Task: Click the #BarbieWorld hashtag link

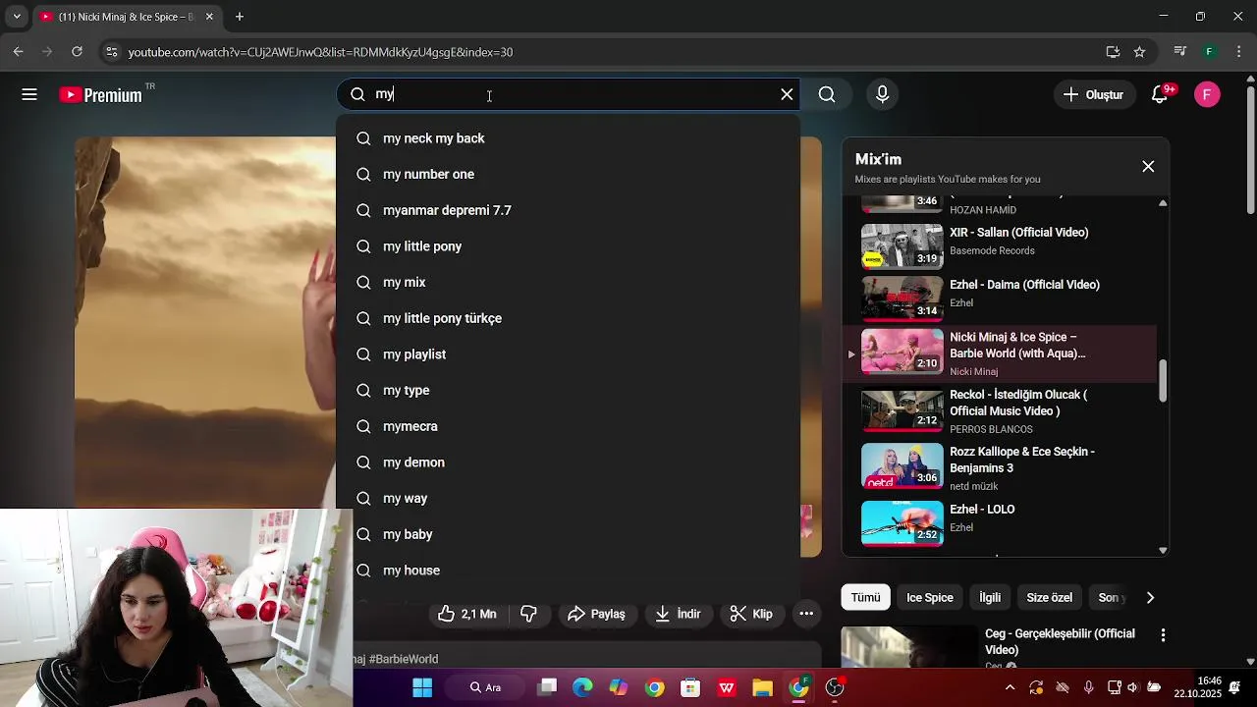Action: click(404, 659)
